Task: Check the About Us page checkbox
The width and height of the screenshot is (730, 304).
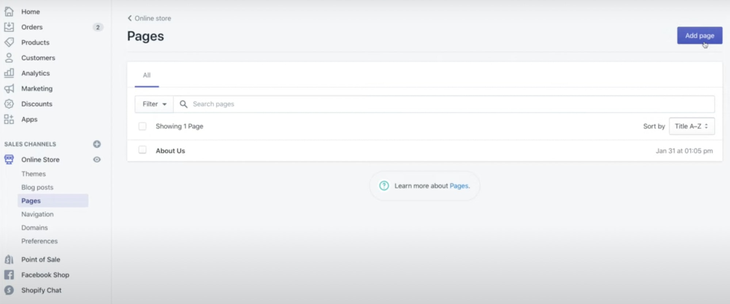Action: tap(142, 150)
